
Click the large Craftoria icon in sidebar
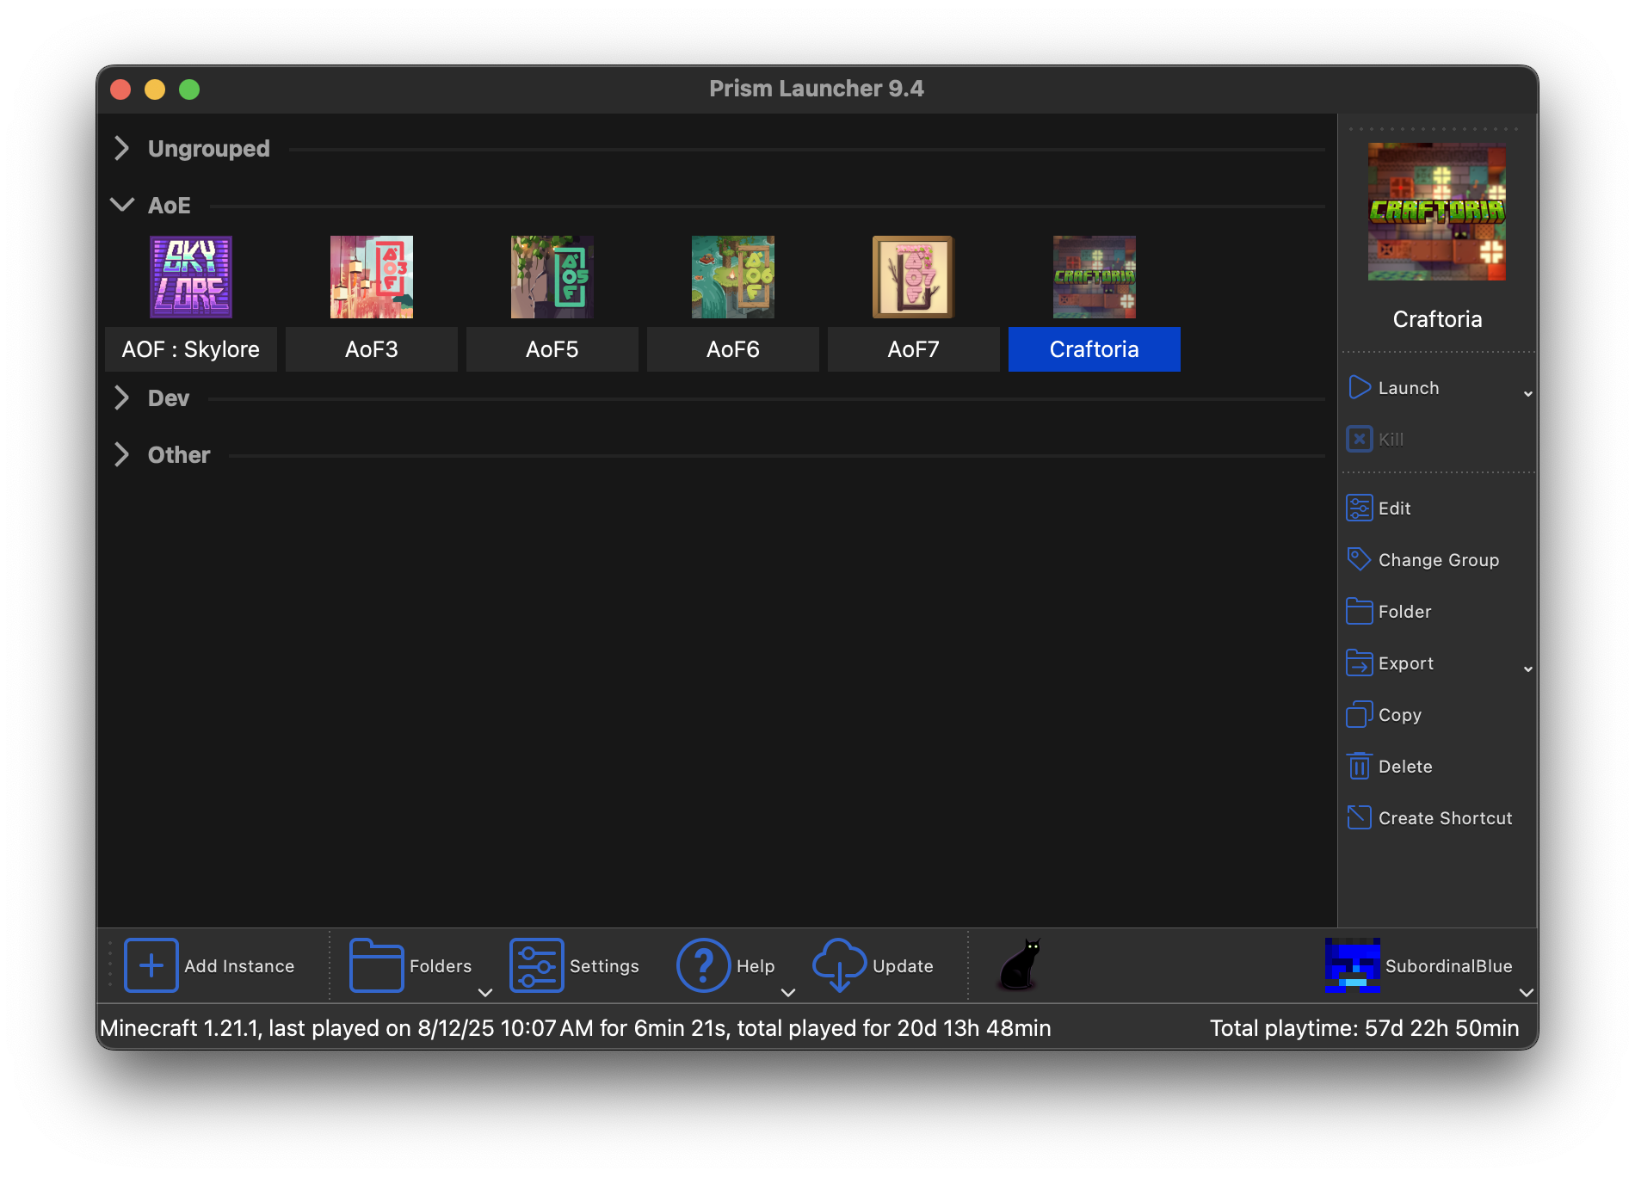[1437, 212]
